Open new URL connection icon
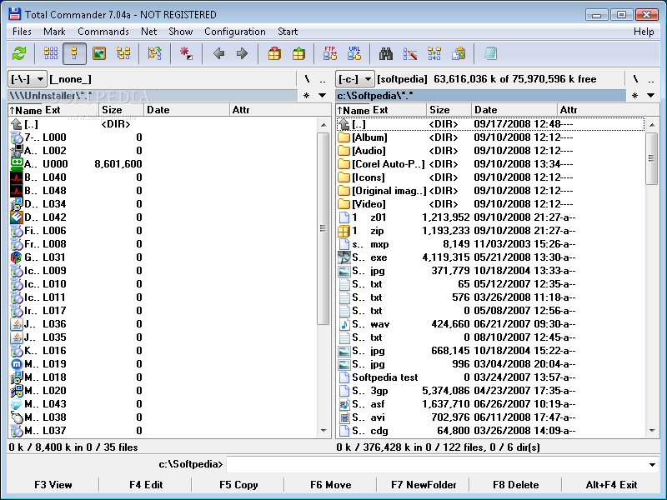667x500 pixels. [x=354, y=53]
